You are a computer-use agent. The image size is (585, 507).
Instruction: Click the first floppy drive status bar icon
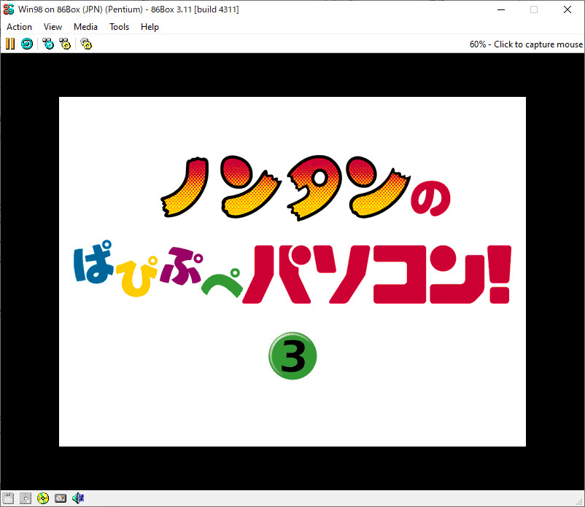click(x=8, y=498)
